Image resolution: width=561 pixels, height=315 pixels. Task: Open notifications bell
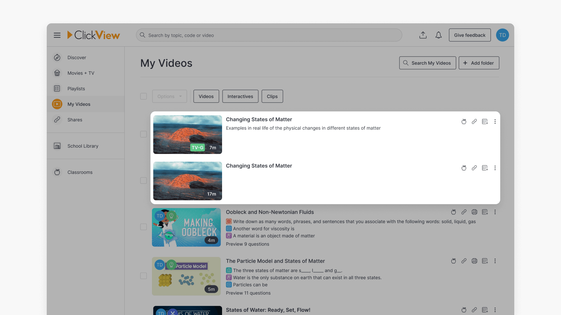point(438,35)
